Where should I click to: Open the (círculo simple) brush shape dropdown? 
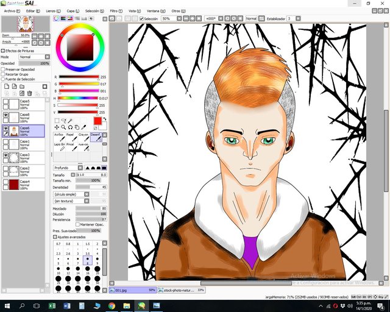(x=87, y=194)
